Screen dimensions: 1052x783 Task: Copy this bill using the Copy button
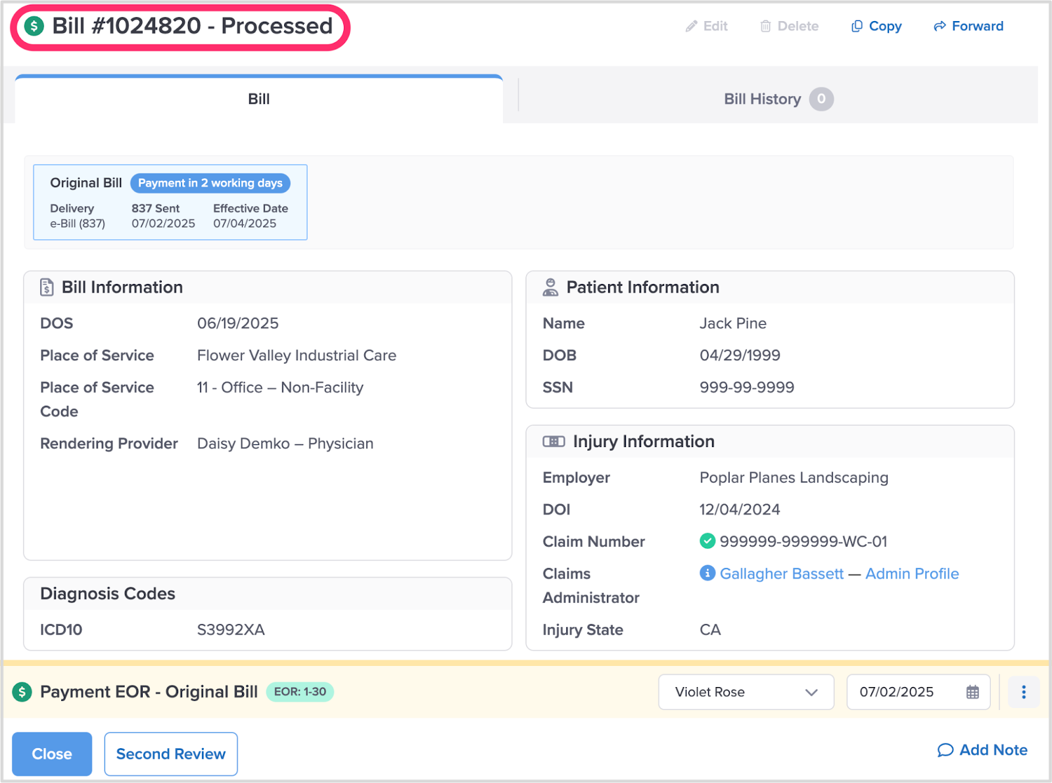coord(876,26)
